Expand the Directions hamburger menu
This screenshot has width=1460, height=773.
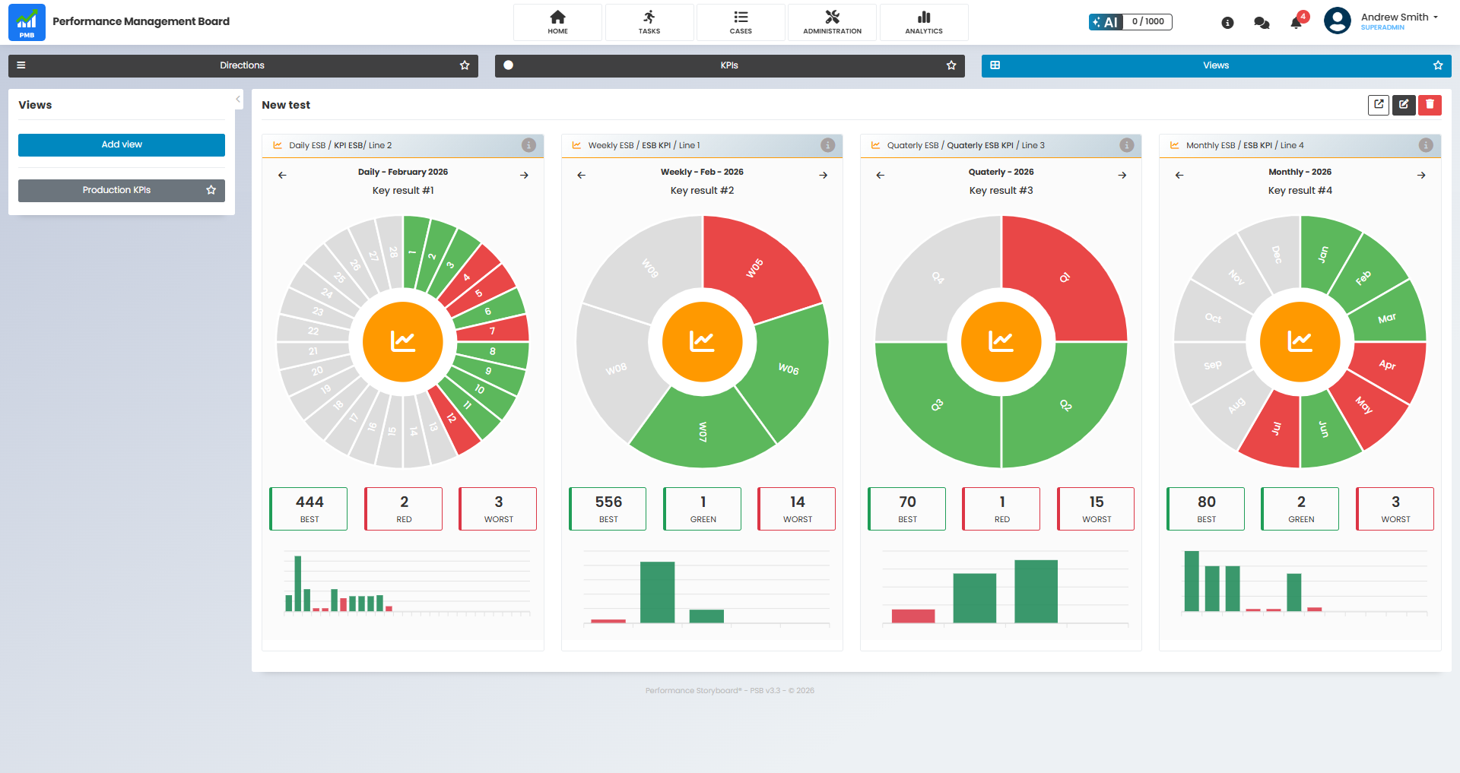point(21,65)
